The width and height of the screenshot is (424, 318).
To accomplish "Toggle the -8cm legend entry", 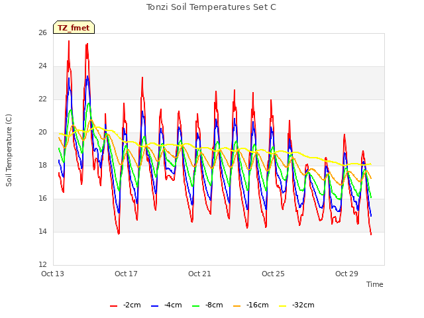I will point(207,305).
